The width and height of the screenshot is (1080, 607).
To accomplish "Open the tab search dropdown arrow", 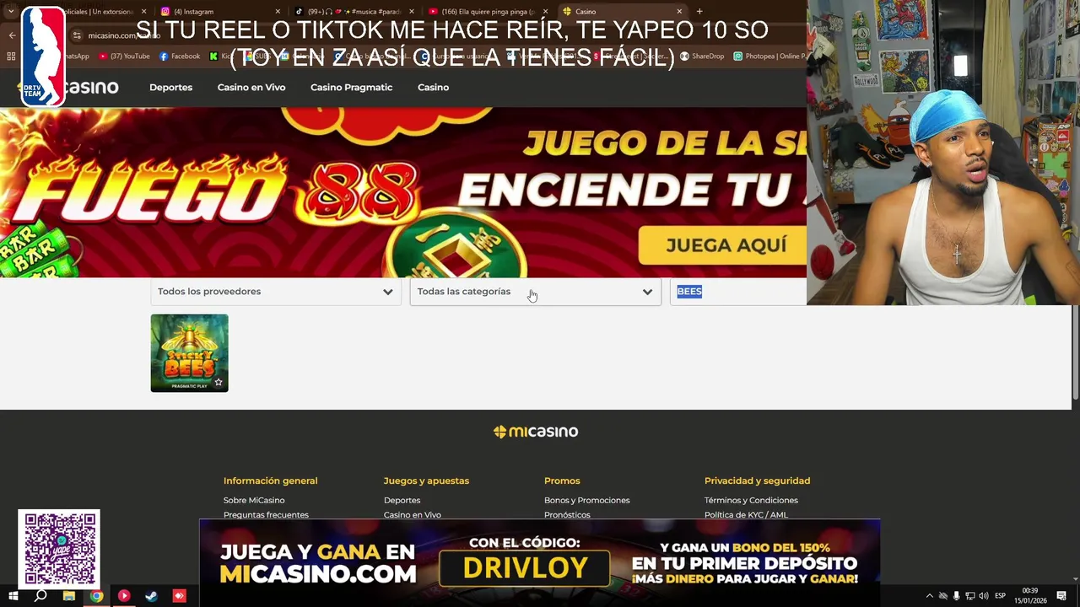I will click(11, 12).
